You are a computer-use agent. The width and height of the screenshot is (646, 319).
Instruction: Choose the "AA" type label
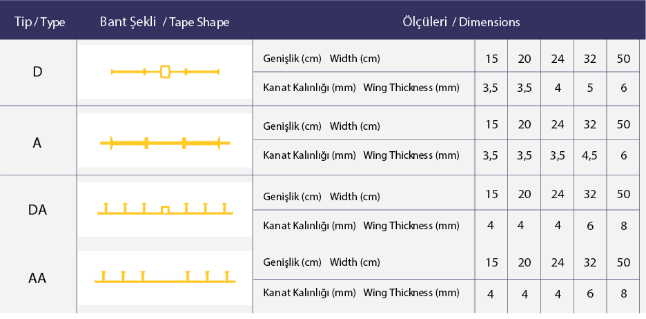(x=38, y=278)
